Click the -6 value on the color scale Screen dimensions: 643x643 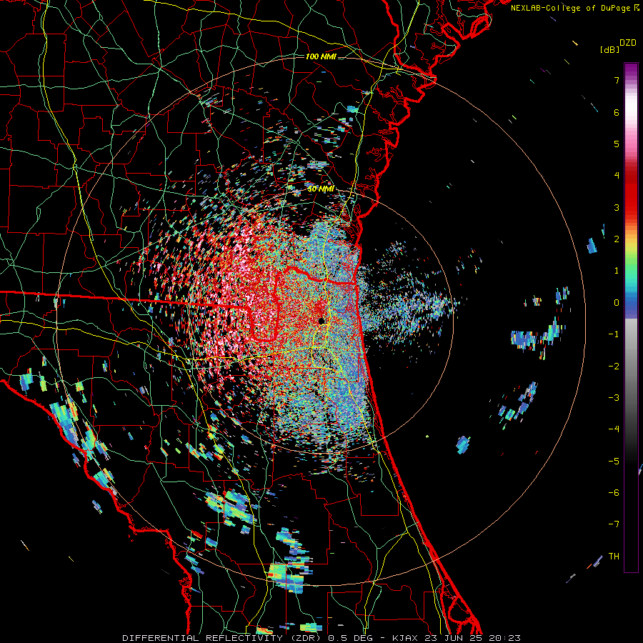point(614,493)
